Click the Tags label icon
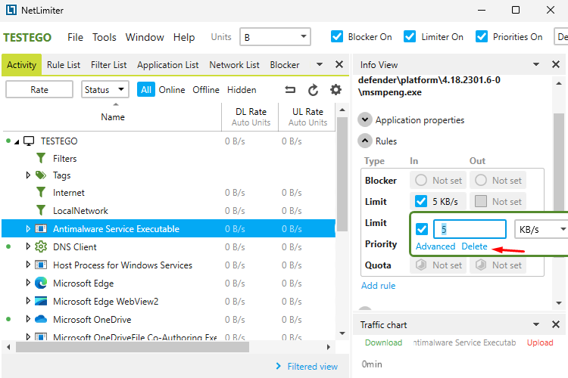 coord(41,175)
